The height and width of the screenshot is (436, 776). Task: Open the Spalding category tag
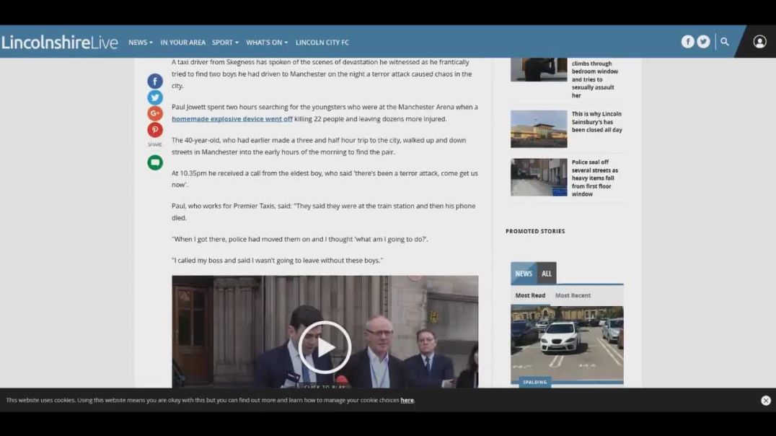coord(535,382)
